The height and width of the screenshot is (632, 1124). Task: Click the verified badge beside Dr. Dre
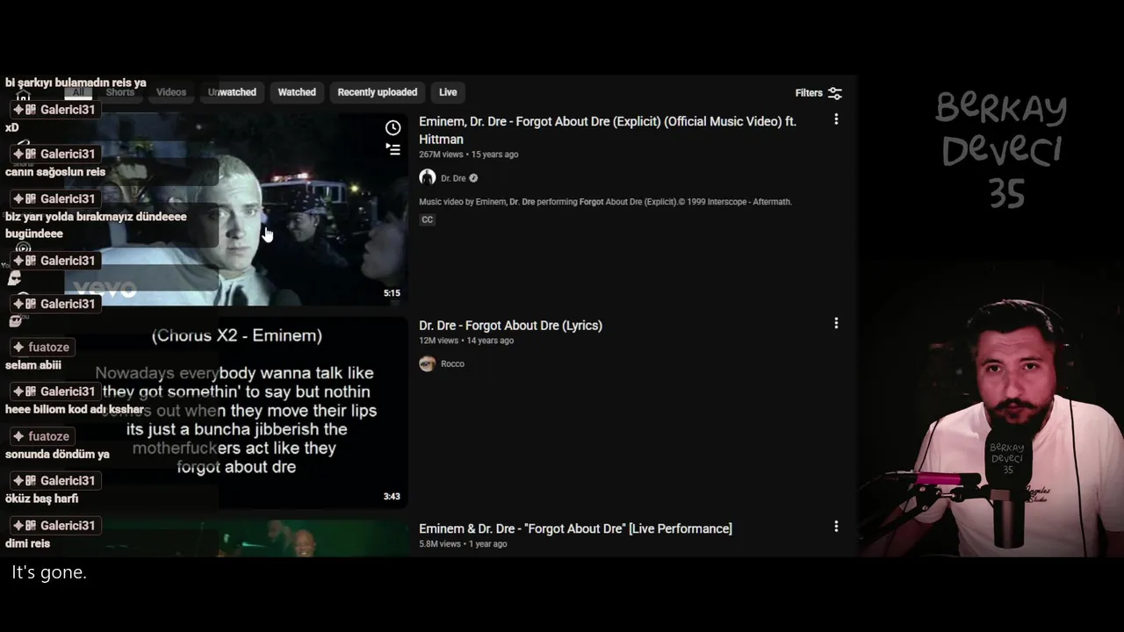tap(473, 178)
